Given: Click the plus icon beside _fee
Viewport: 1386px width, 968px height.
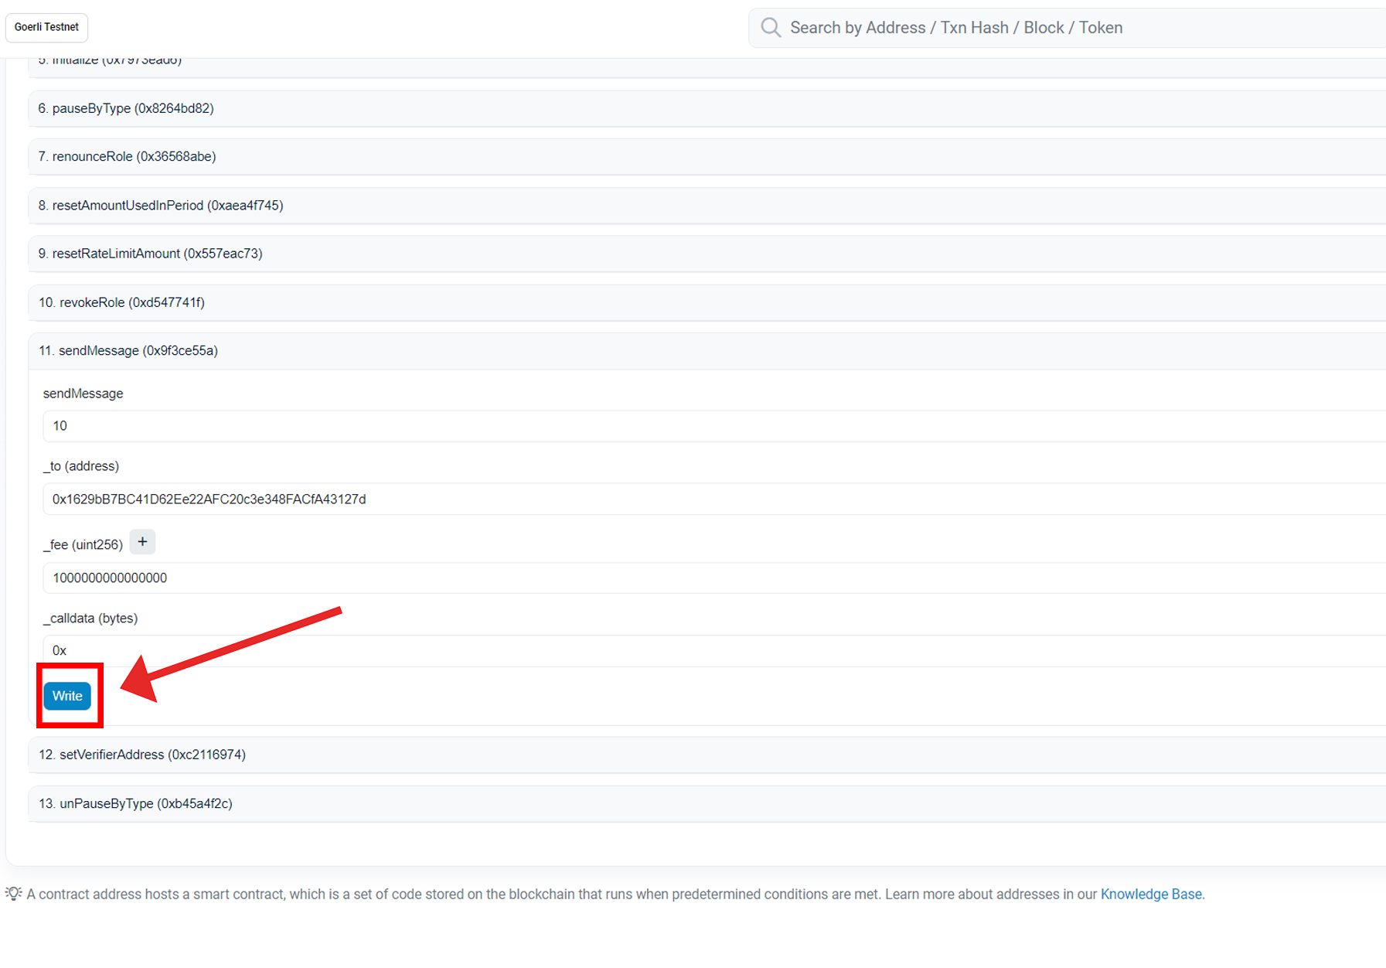Looking at the screenshot, I should click(x=142, y=542).
